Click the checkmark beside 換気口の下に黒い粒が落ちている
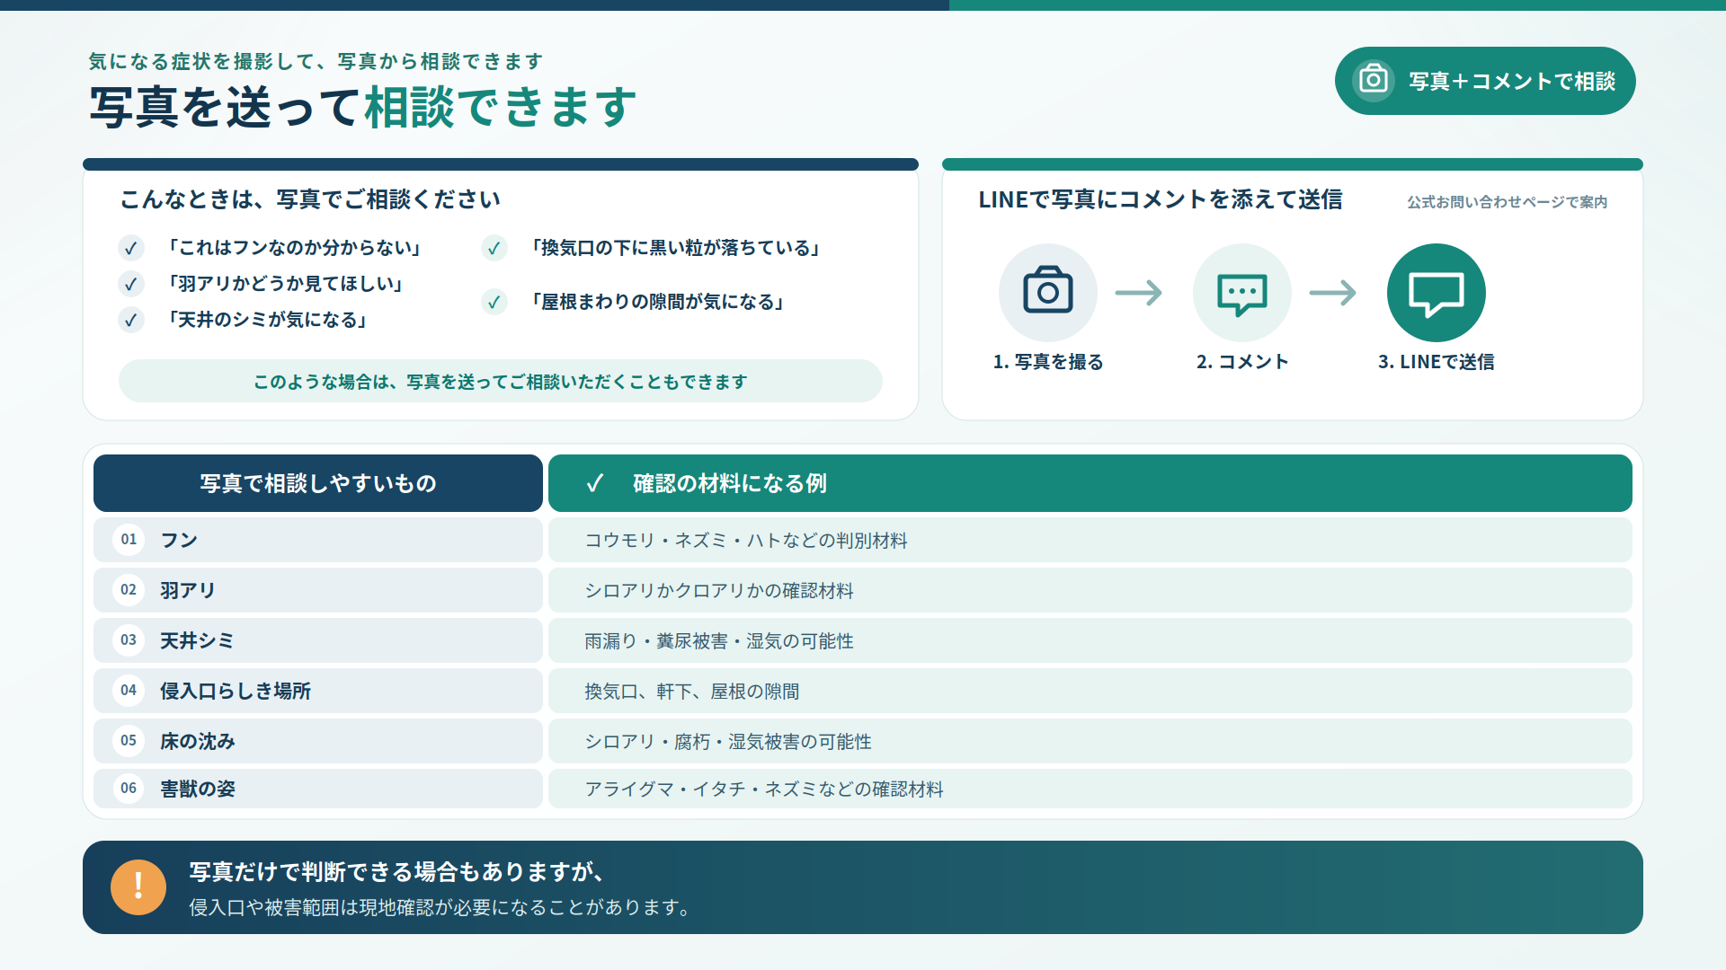The width and height of the screenshot is (1726, 970). click(494, 248)
